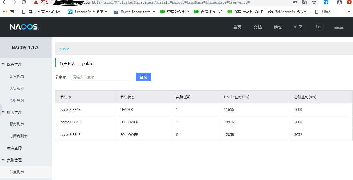The width and height of the screenshot is (353, 180).
Task: Click the heartbeat value 3052
Action: (298, 135)
